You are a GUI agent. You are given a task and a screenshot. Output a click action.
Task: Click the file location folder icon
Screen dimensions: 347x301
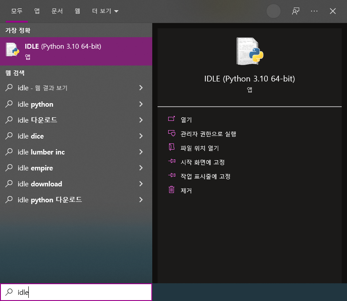pos(172,147)
